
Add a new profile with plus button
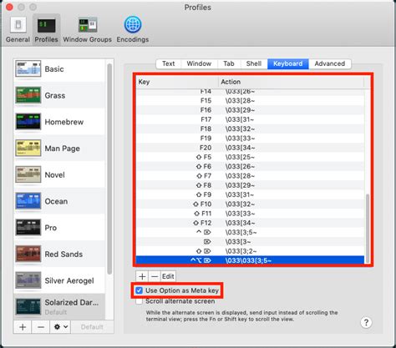pyautogui.click(x=23, y=327)
